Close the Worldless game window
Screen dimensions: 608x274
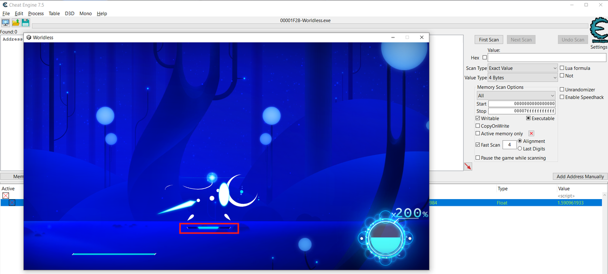(x=421, y=37)
